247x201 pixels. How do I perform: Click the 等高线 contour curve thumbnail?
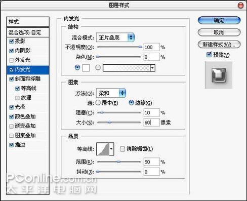coord(103,149)
